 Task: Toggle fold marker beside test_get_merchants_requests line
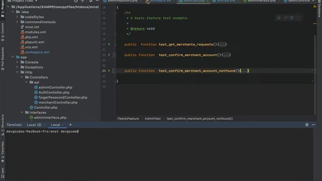pyautogui.click(x=115, y=44)
